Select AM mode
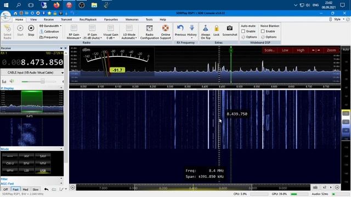The height and width of the screenshot is (197, 351). click(x=26, y=156)
